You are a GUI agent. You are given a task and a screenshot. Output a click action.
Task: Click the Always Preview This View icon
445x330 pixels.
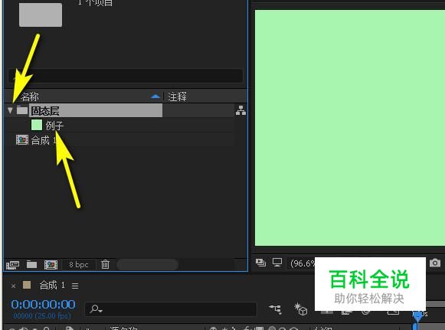pyautogui.click(x=260, y=263)
